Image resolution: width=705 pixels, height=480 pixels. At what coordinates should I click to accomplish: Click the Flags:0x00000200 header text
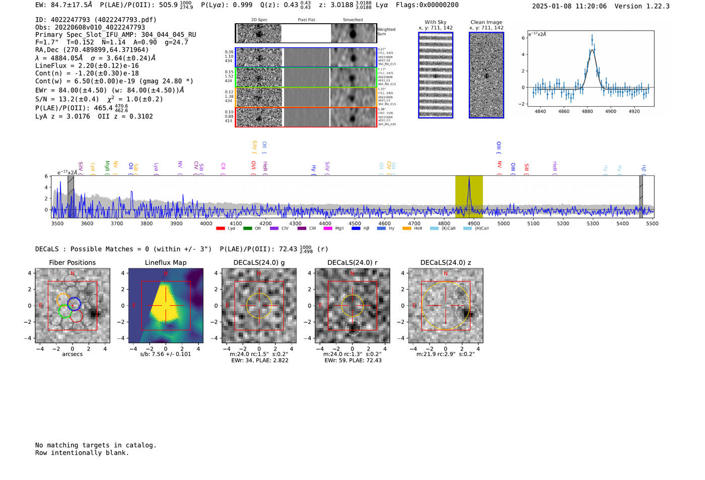point(427,5)
